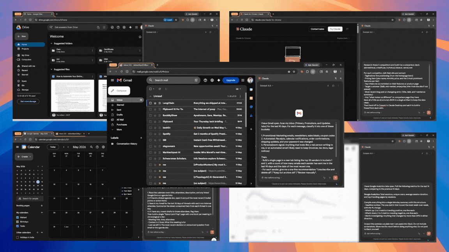Star the Spotify email
The height and width of the screenshot is (252, 449).
(155, 134)
